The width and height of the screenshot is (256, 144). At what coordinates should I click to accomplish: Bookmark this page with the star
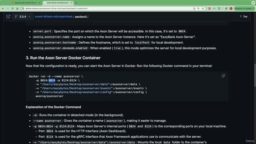pos(203,8)
